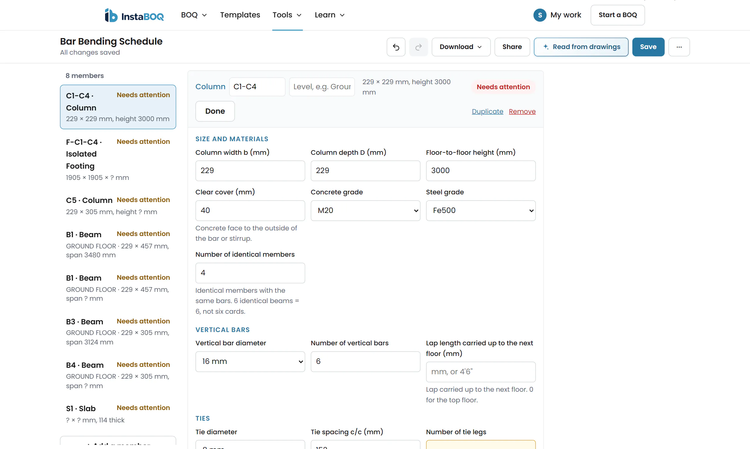Image resolution: width=750 pixels, height=449 pixels.
Task: Save the Bar Bending Schedule
Action: tap(648, 47)
